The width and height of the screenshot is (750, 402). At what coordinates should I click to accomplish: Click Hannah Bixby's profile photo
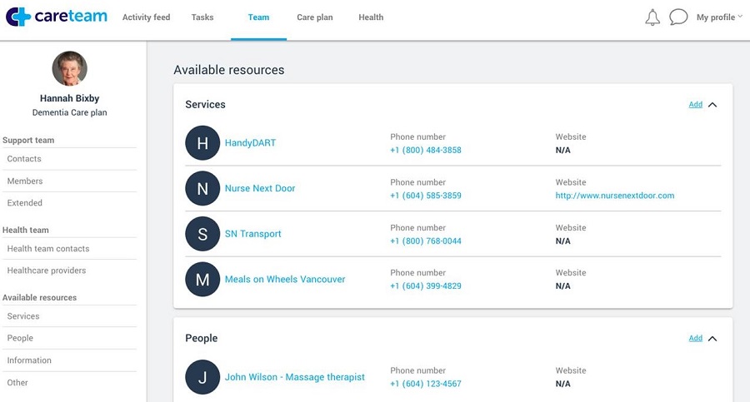coord(69,69)
